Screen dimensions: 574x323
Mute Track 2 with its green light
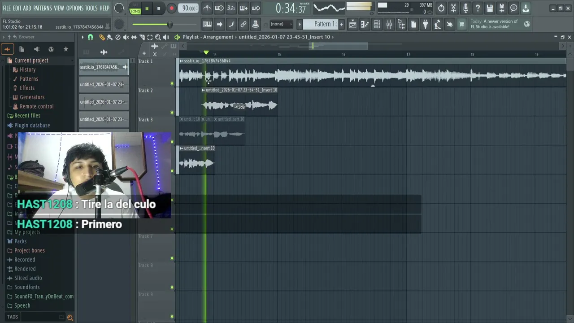[x=172, y=113]
